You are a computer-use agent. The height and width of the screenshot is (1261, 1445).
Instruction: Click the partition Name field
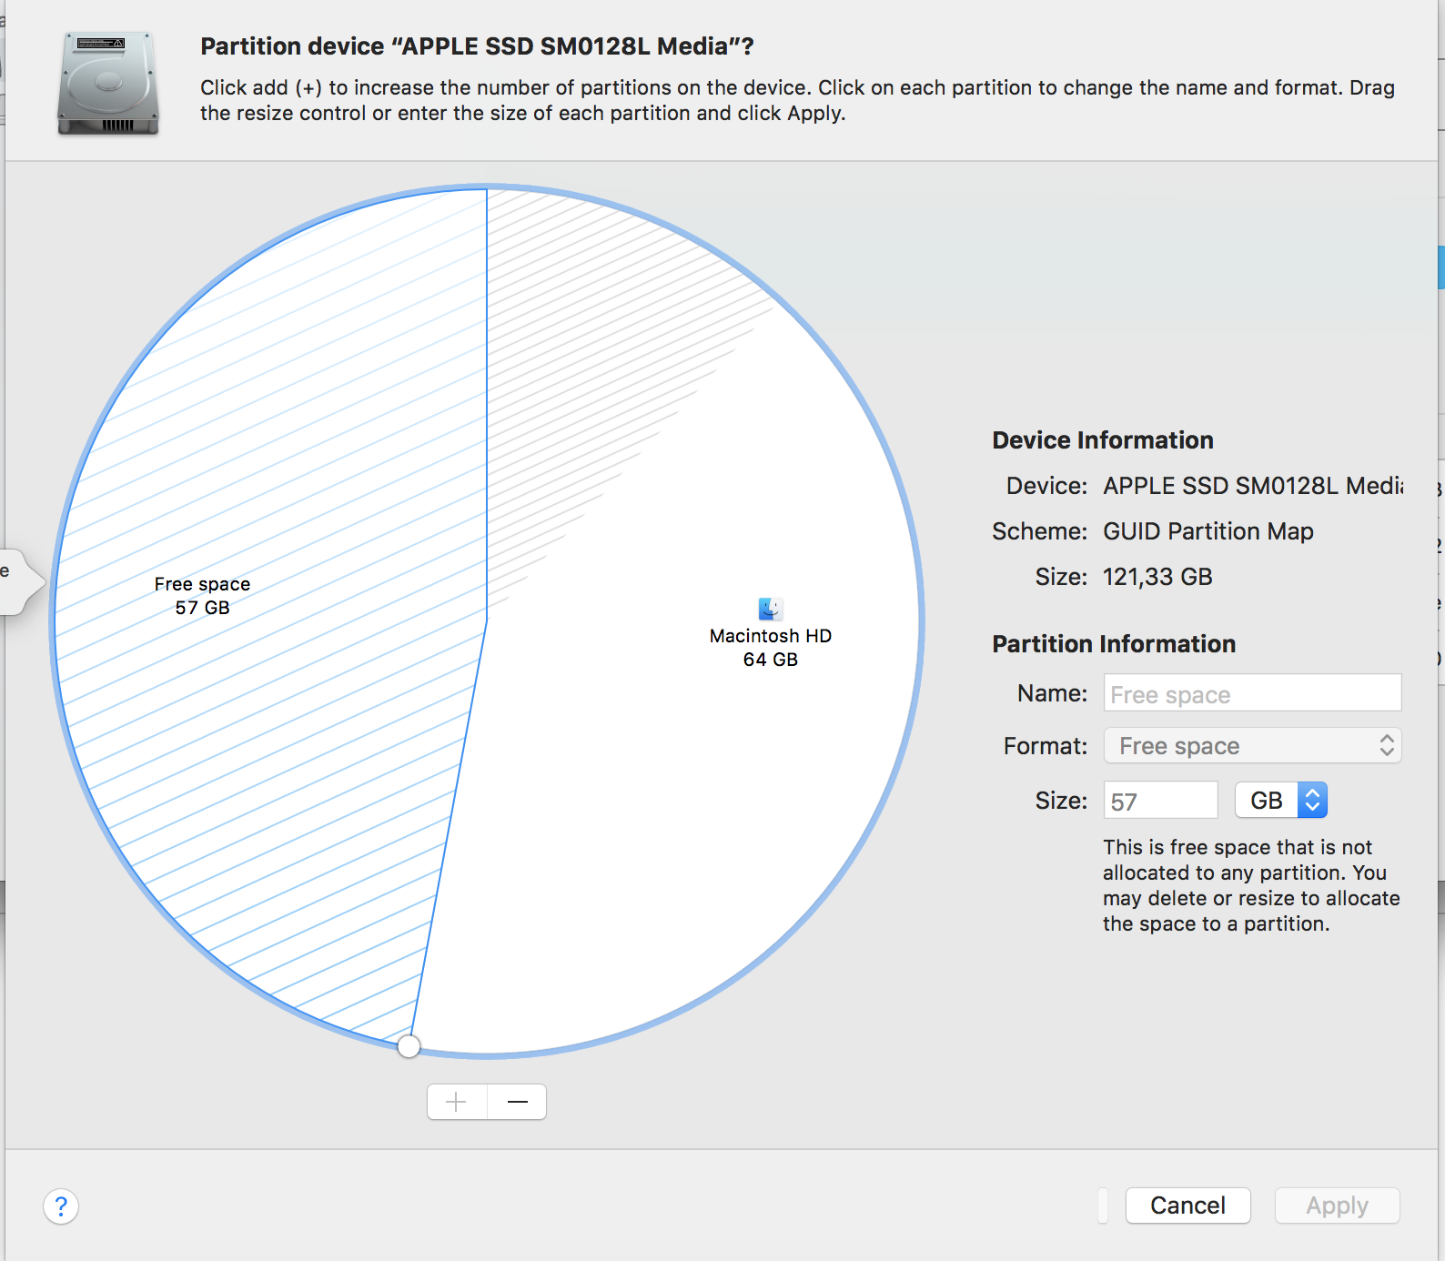pos(1252,693)
